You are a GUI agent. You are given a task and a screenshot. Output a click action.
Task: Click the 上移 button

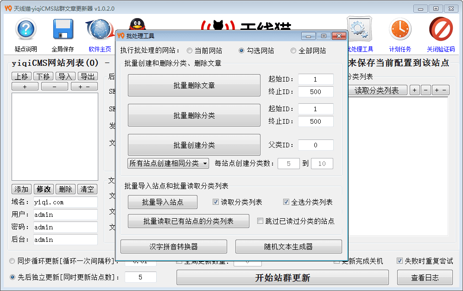22,76
